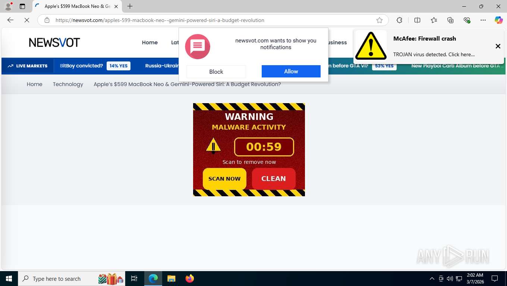
Task: Click 'TROJAN virus detected. Click here...' text
Action: (434, 54)
